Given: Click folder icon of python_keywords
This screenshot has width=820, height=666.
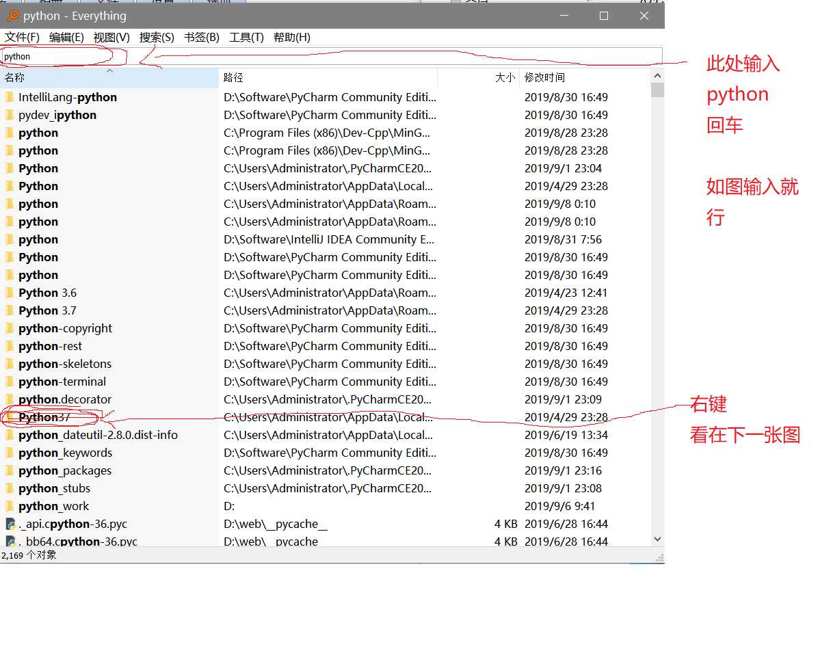Looking at the screenshot, I should 10,453.
